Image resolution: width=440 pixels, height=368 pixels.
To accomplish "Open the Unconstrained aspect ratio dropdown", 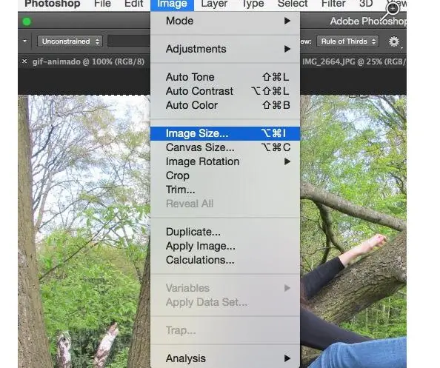I will point(70,41).
